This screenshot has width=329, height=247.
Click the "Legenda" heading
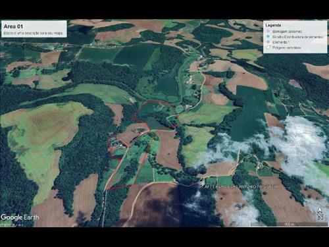pos(273,25)
